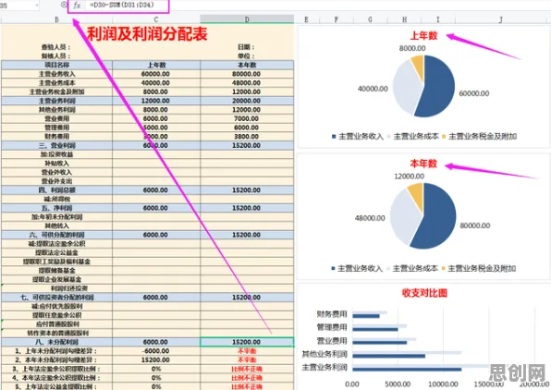551x390 pixels.
Task: Select the 15200.00 cell in the 四、利润总额 row
Action: (247, 190)
